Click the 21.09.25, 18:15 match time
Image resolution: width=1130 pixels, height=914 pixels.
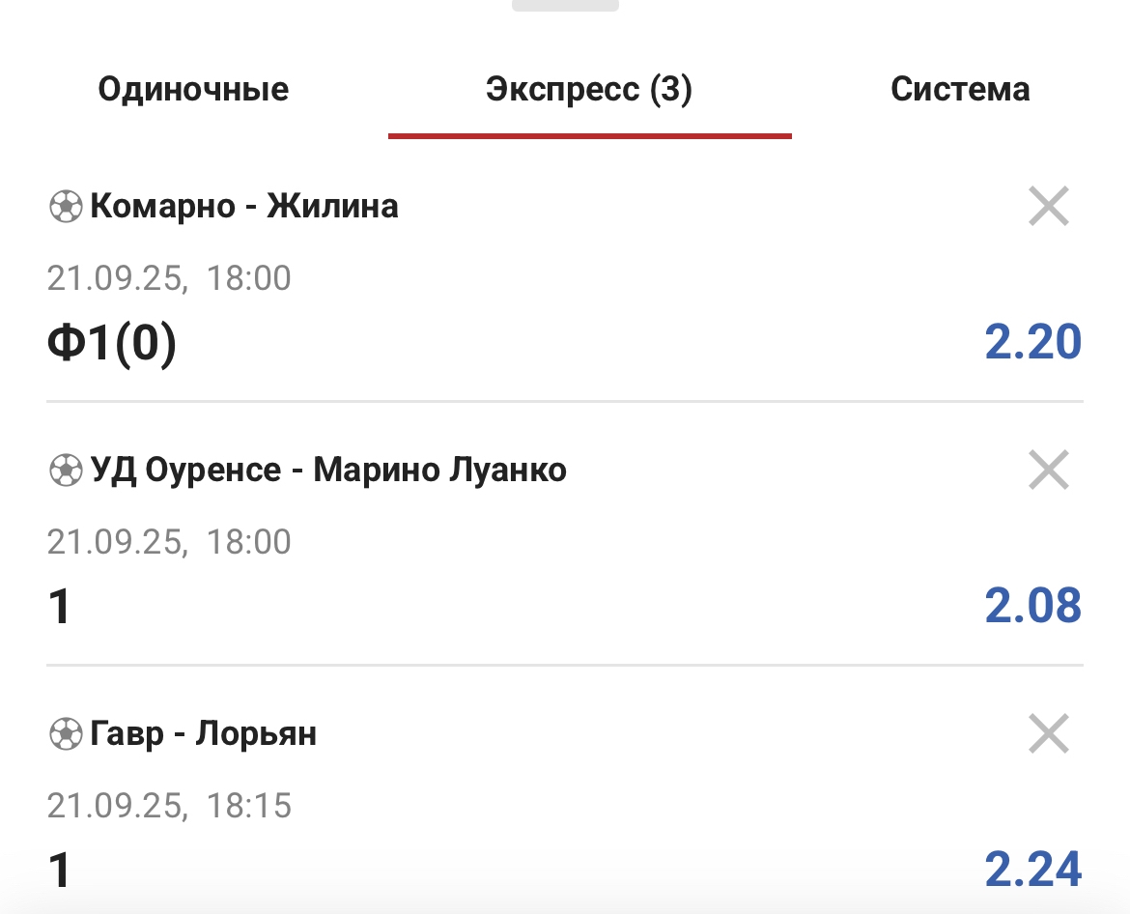coord(169,806)
